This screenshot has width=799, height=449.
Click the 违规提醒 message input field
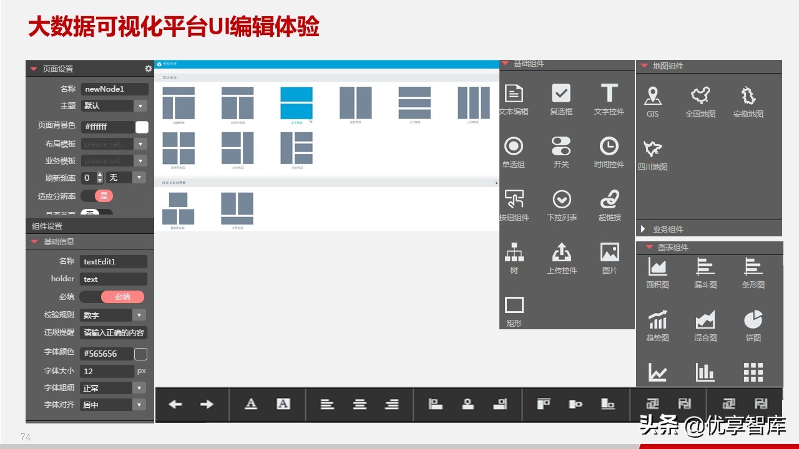point(114,333)
